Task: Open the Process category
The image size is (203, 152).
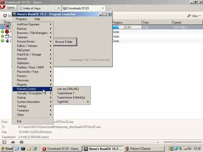Action: pyautogui.click(x=33, y=76)
